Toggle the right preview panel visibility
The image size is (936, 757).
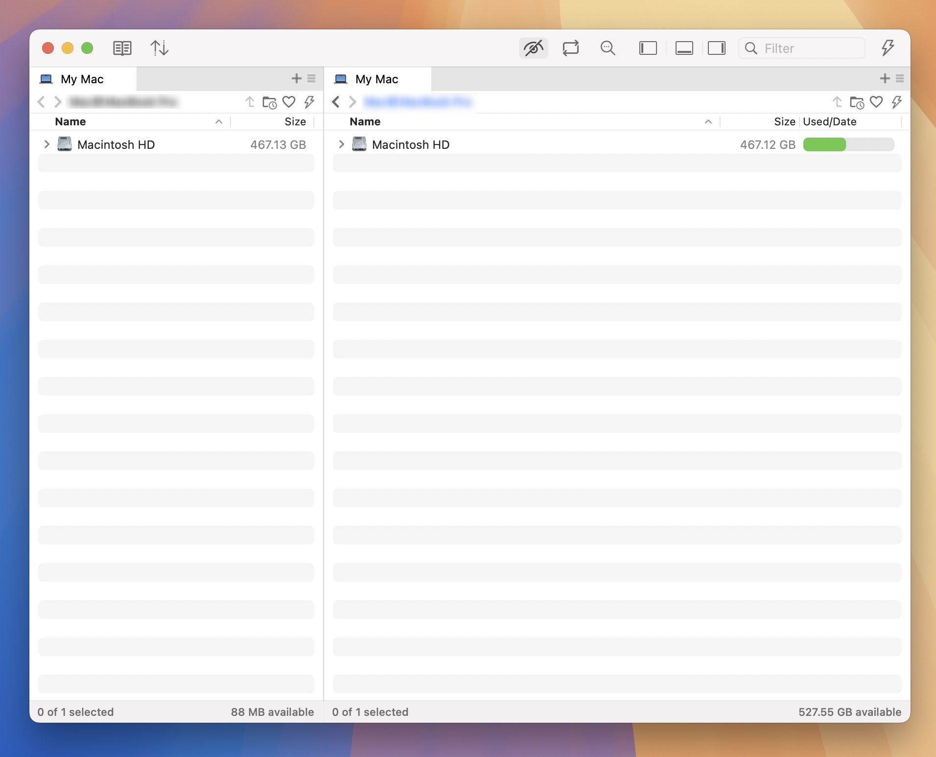(x=716, y=48)
